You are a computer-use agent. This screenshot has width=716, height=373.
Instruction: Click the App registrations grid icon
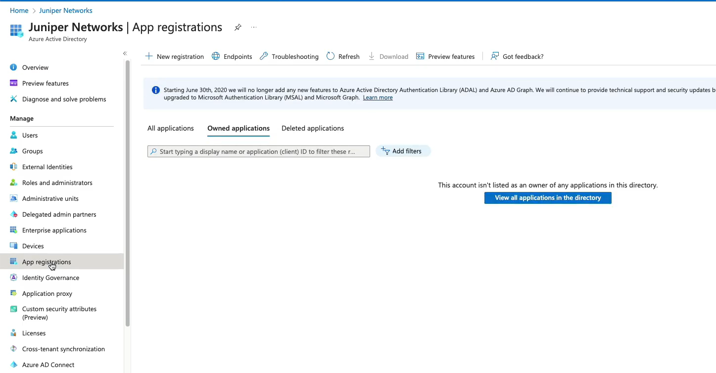coord(13,262)
